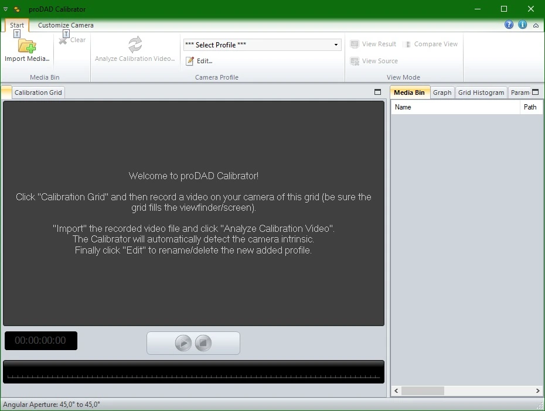Click the Play button
This screenshot has width=545, height=411.
[183, 343]
